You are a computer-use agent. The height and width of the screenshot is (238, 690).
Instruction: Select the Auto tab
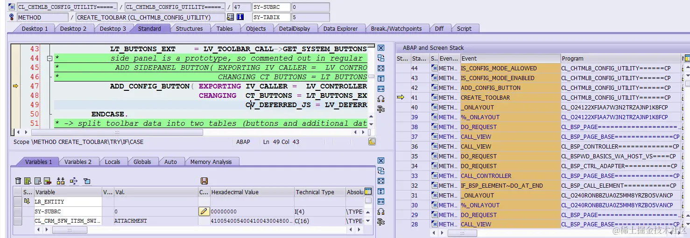coord(170,162)
